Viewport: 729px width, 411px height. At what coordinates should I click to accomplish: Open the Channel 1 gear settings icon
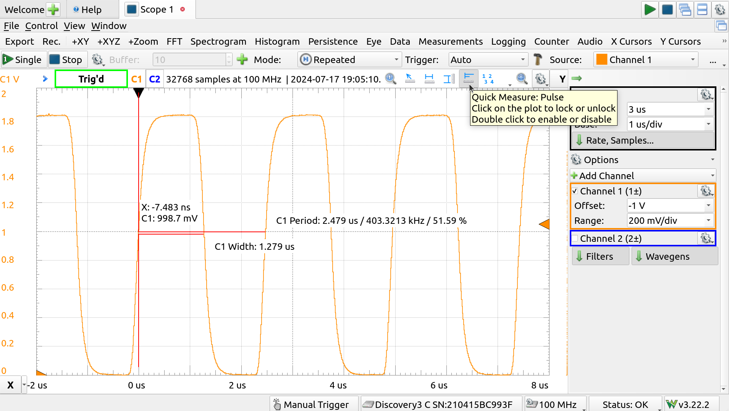[x=706, y=191]
